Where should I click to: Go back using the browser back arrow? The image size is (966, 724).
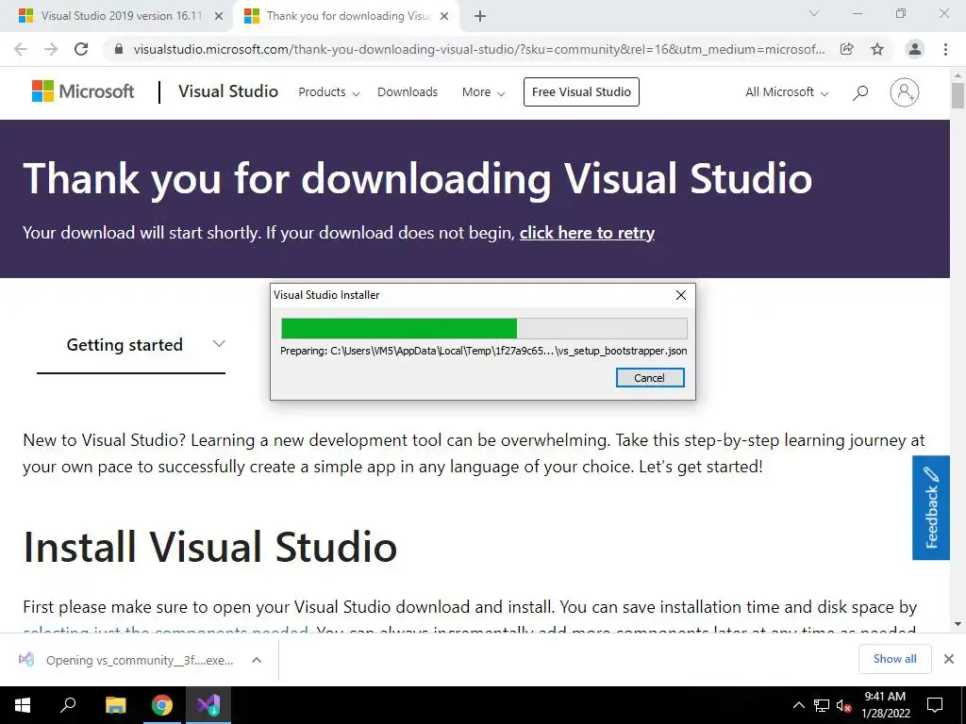21,49
